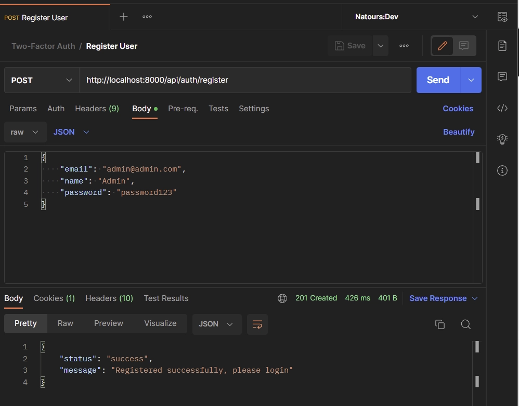Toggle line wrap icon in response toolbar
Image resolution: width=519 pixels, height=406 pixels.
click(x=257, y=324)
